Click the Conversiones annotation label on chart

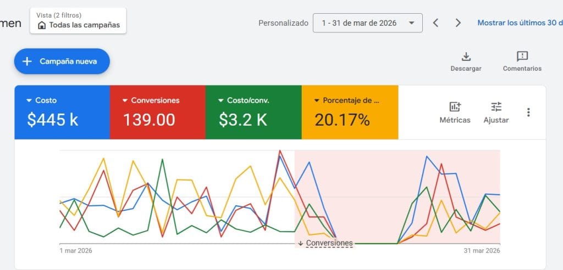(329, 243)
